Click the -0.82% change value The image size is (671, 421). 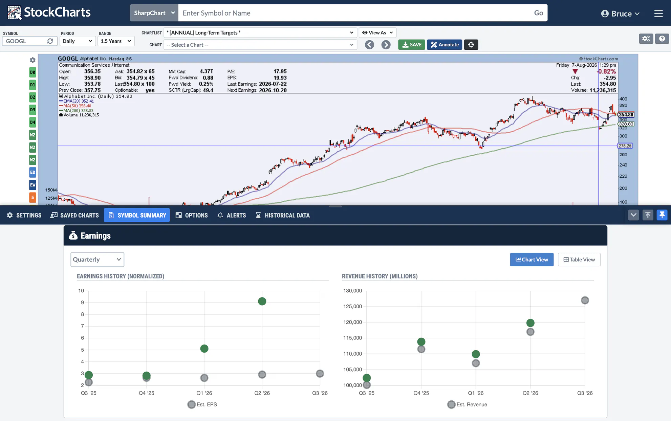[x=606, y=71]
